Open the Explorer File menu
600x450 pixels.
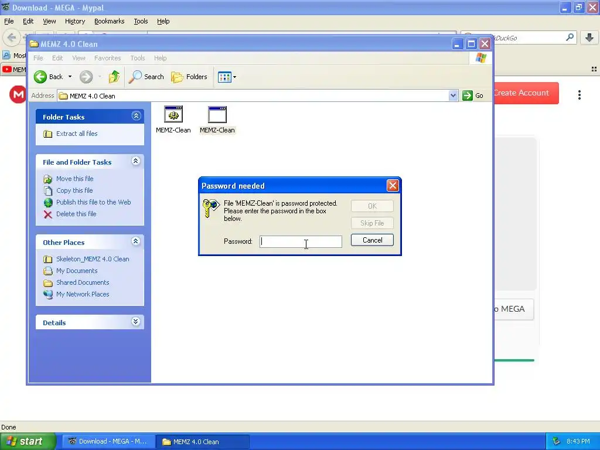(x=38, y=58)
